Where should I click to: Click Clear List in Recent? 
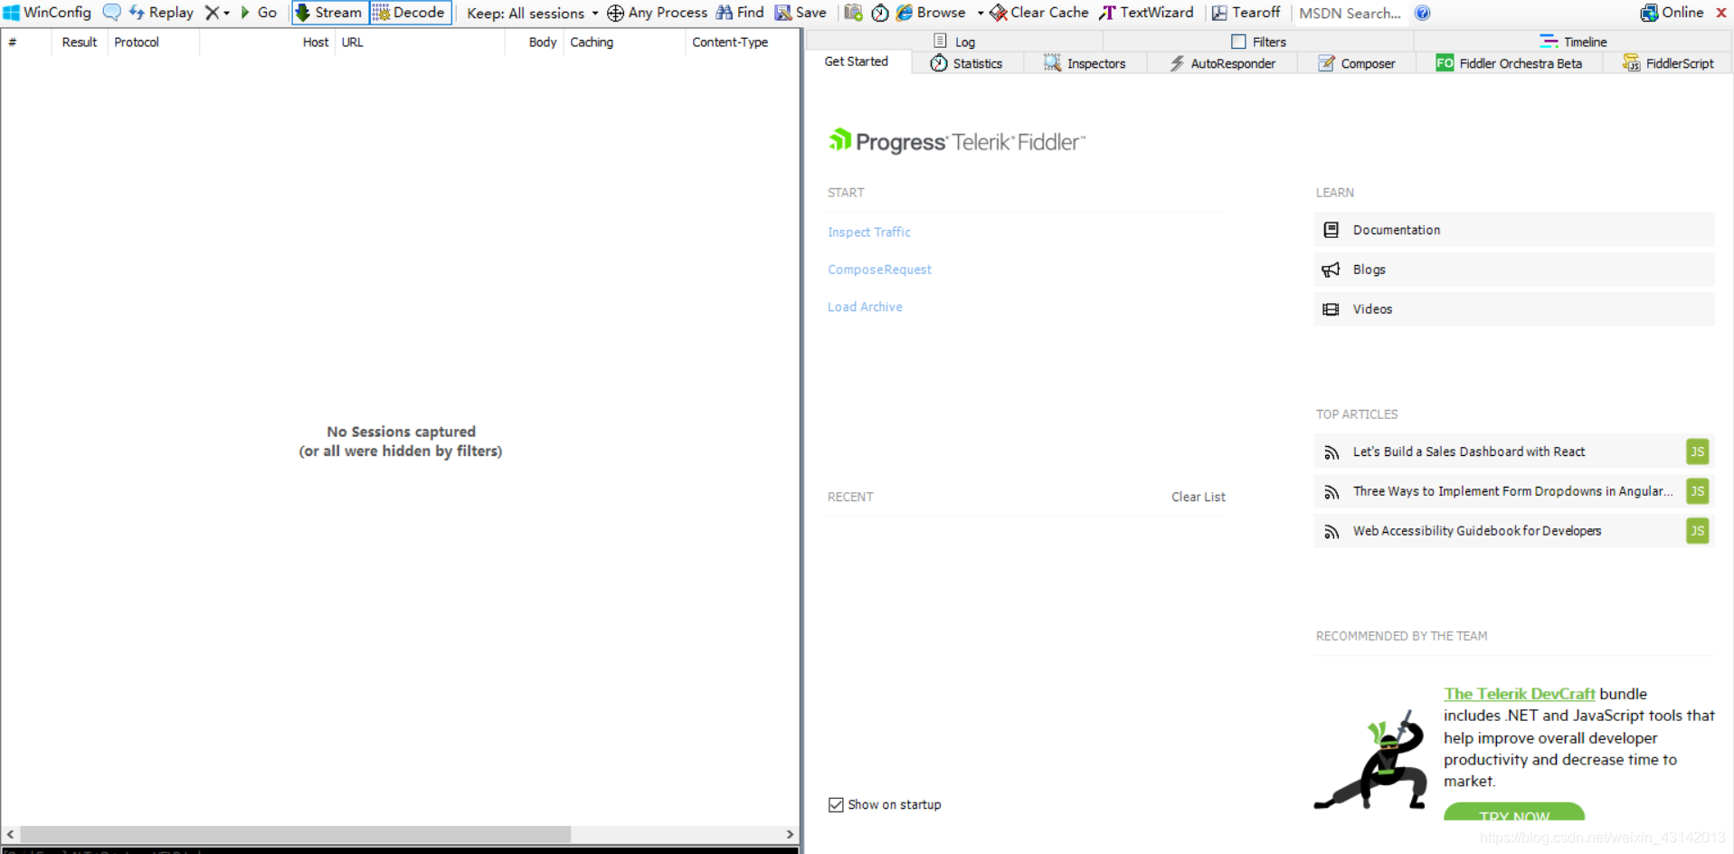tap(1199, 497)
